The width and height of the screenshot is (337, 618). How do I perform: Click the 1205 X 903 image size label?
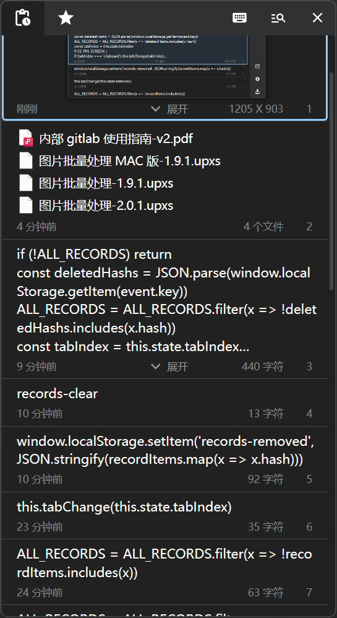(x=256, y=109)
